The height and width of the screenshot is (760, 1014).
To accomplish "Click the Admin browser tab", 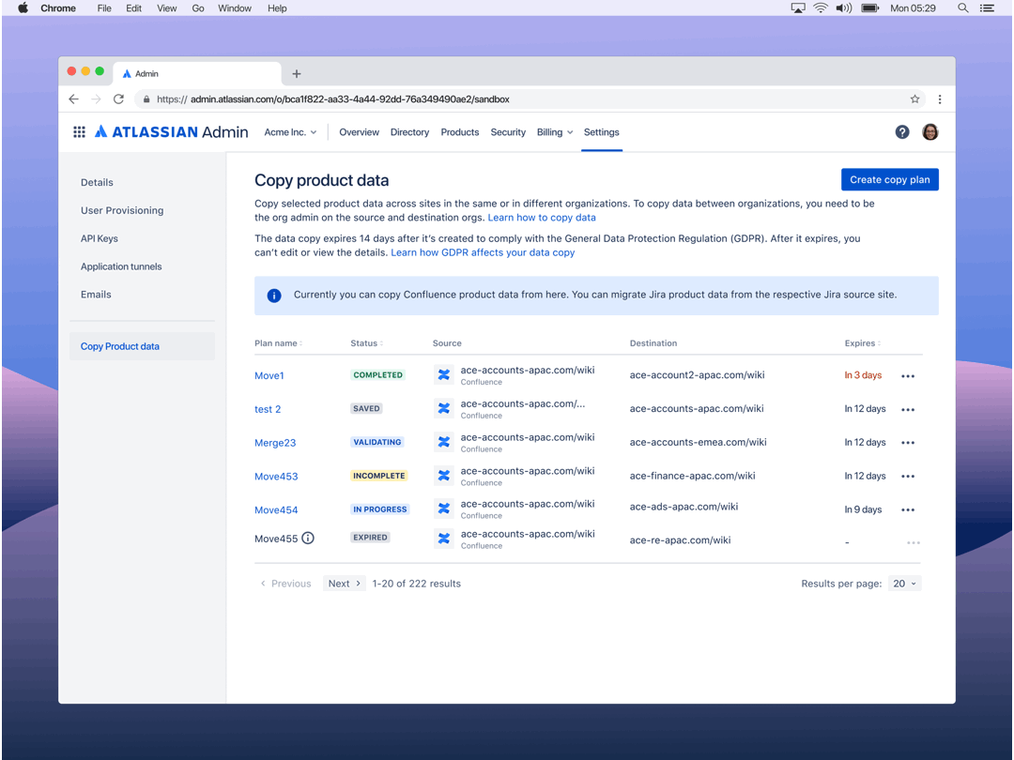I will [x=197, y=74].
